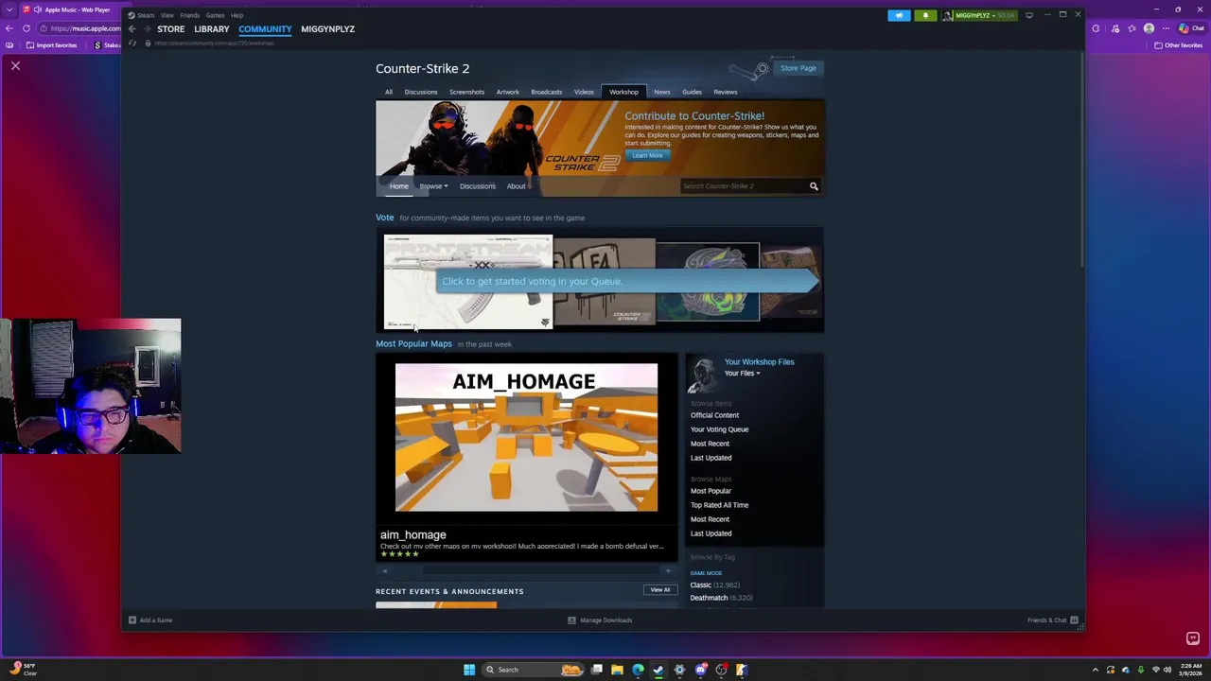Filter by Deathmatch game mode tag
This screenshot has width=1211, height=681.
tap(721, 598)
